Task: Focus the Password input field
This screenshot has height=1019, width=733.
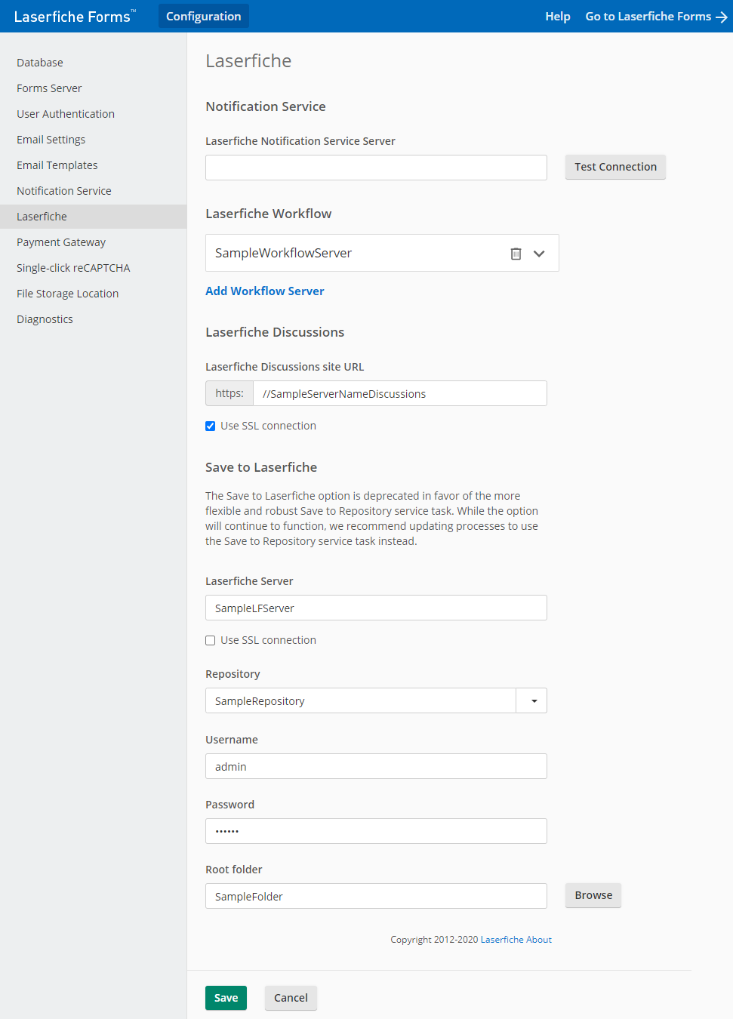Action: click(376, 831)
